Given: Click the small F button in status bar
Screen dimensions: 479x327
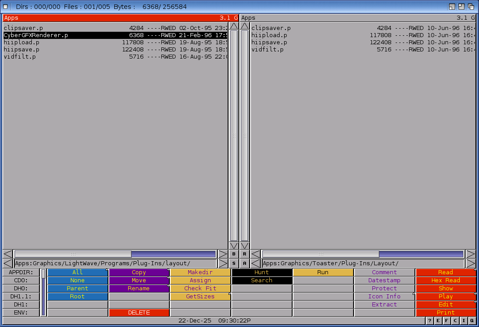Looking at the screenshot, I should 446,321.
